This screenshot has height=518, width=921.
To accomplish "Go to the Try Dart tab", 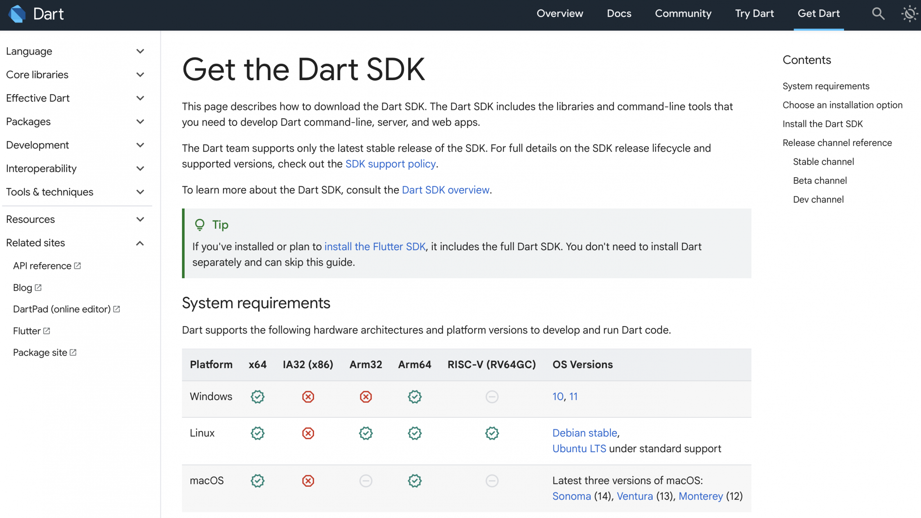I will click(754, 14).
